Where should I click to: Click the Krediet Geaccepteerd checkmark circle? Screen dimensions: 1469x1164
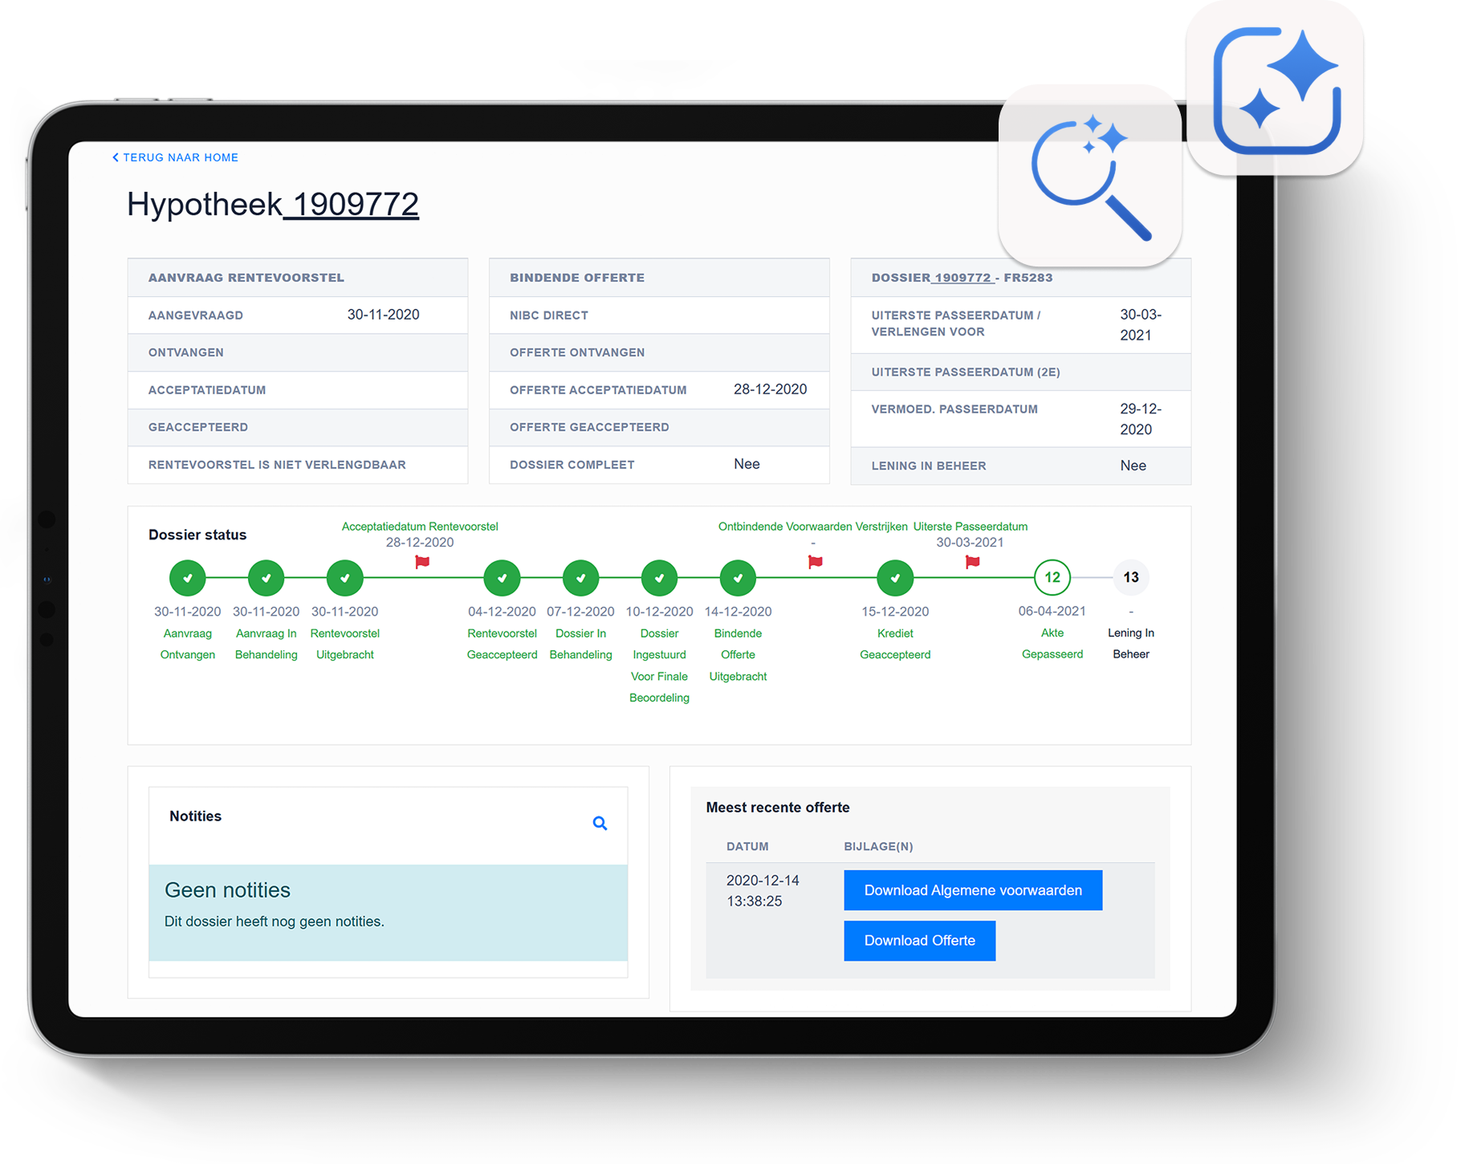click(x=895, y=577)
